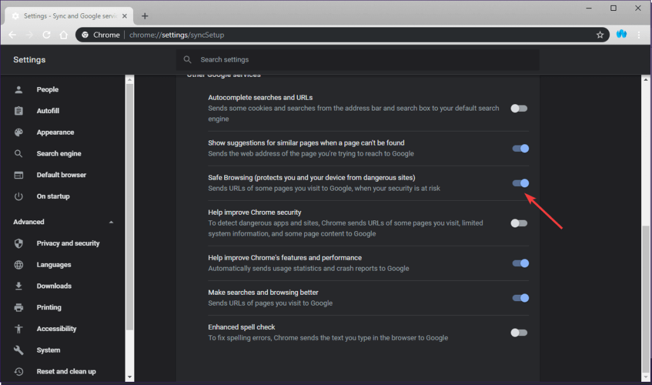Enable Enhanced spell check toggle

coord(519,333)
